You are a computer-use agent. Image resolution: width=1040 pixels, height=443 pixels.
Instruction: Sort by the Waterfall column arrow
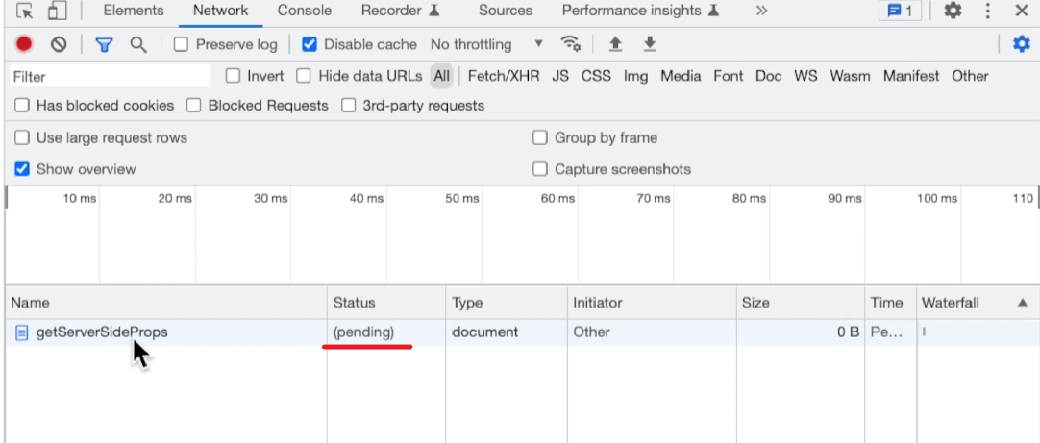tap(1021, 303)
